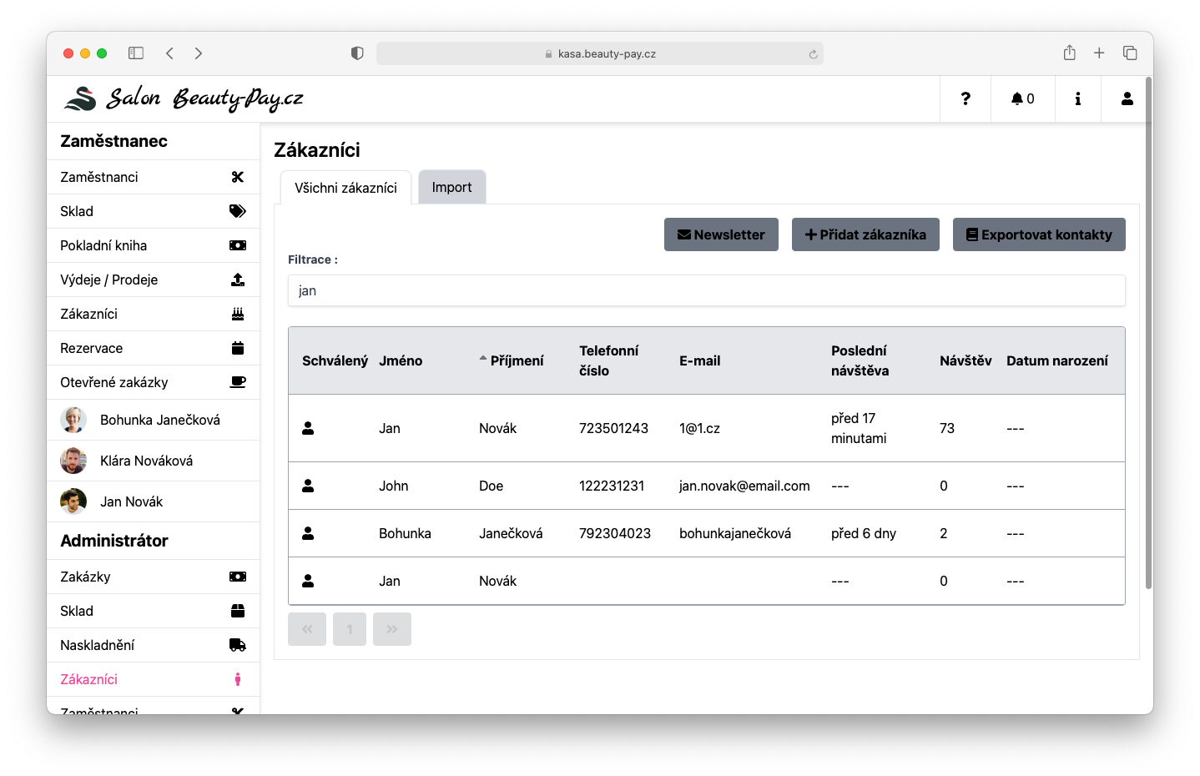Go to next page with » button
Image resolution: width=1200 pixels, height=776 pixels.
(x=392, y=629)
